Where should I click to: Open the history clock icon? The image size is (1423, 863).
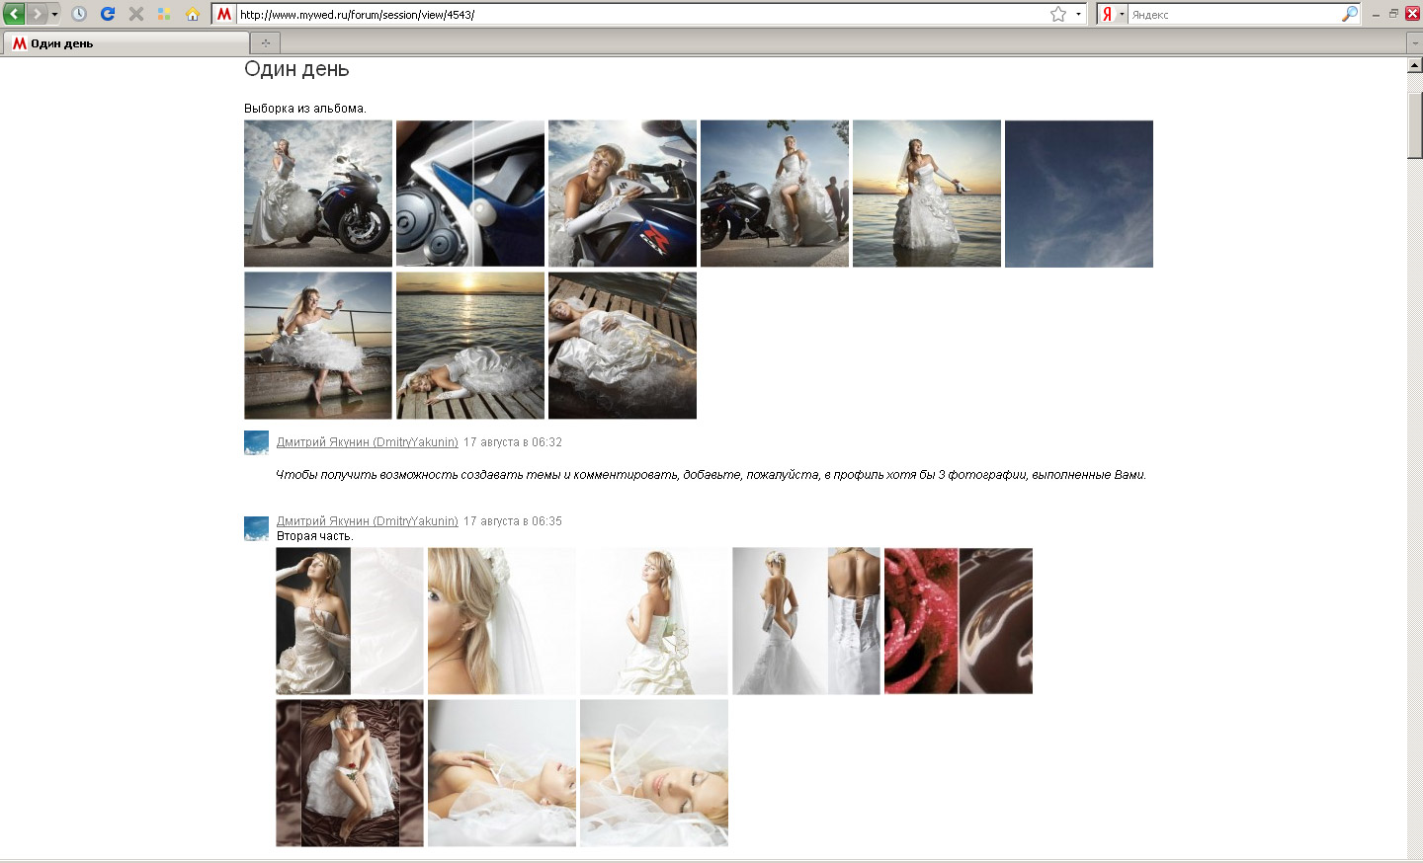[x=79, y=14]
